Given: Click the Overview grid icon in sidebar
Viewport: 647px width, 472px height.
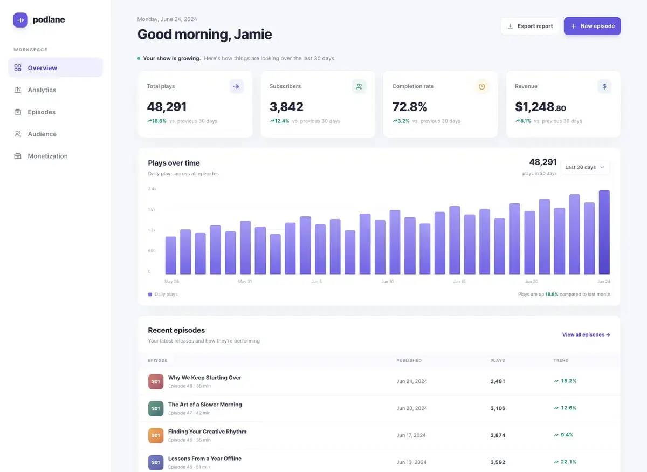Looking at the screenshot, I should tap(18, 68).
